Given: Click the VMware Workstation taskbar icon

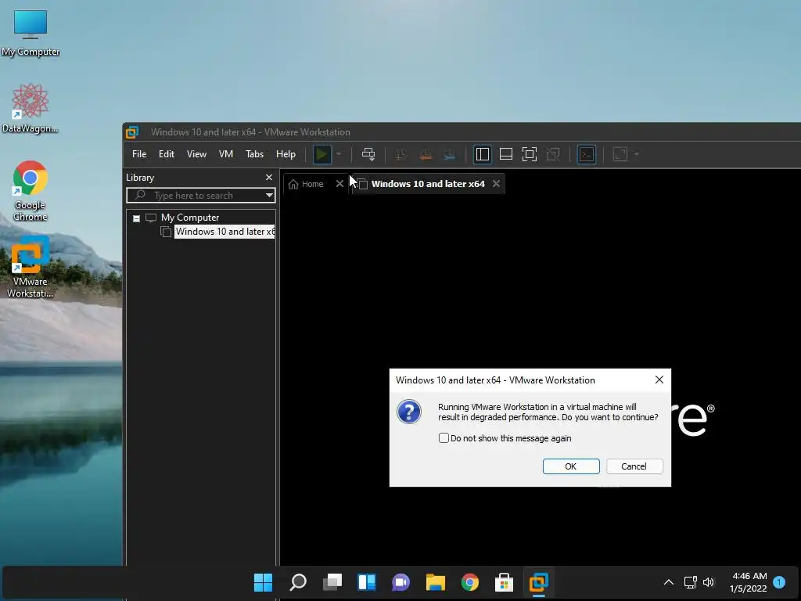Looking at the screenshot, I should [538, 582].
